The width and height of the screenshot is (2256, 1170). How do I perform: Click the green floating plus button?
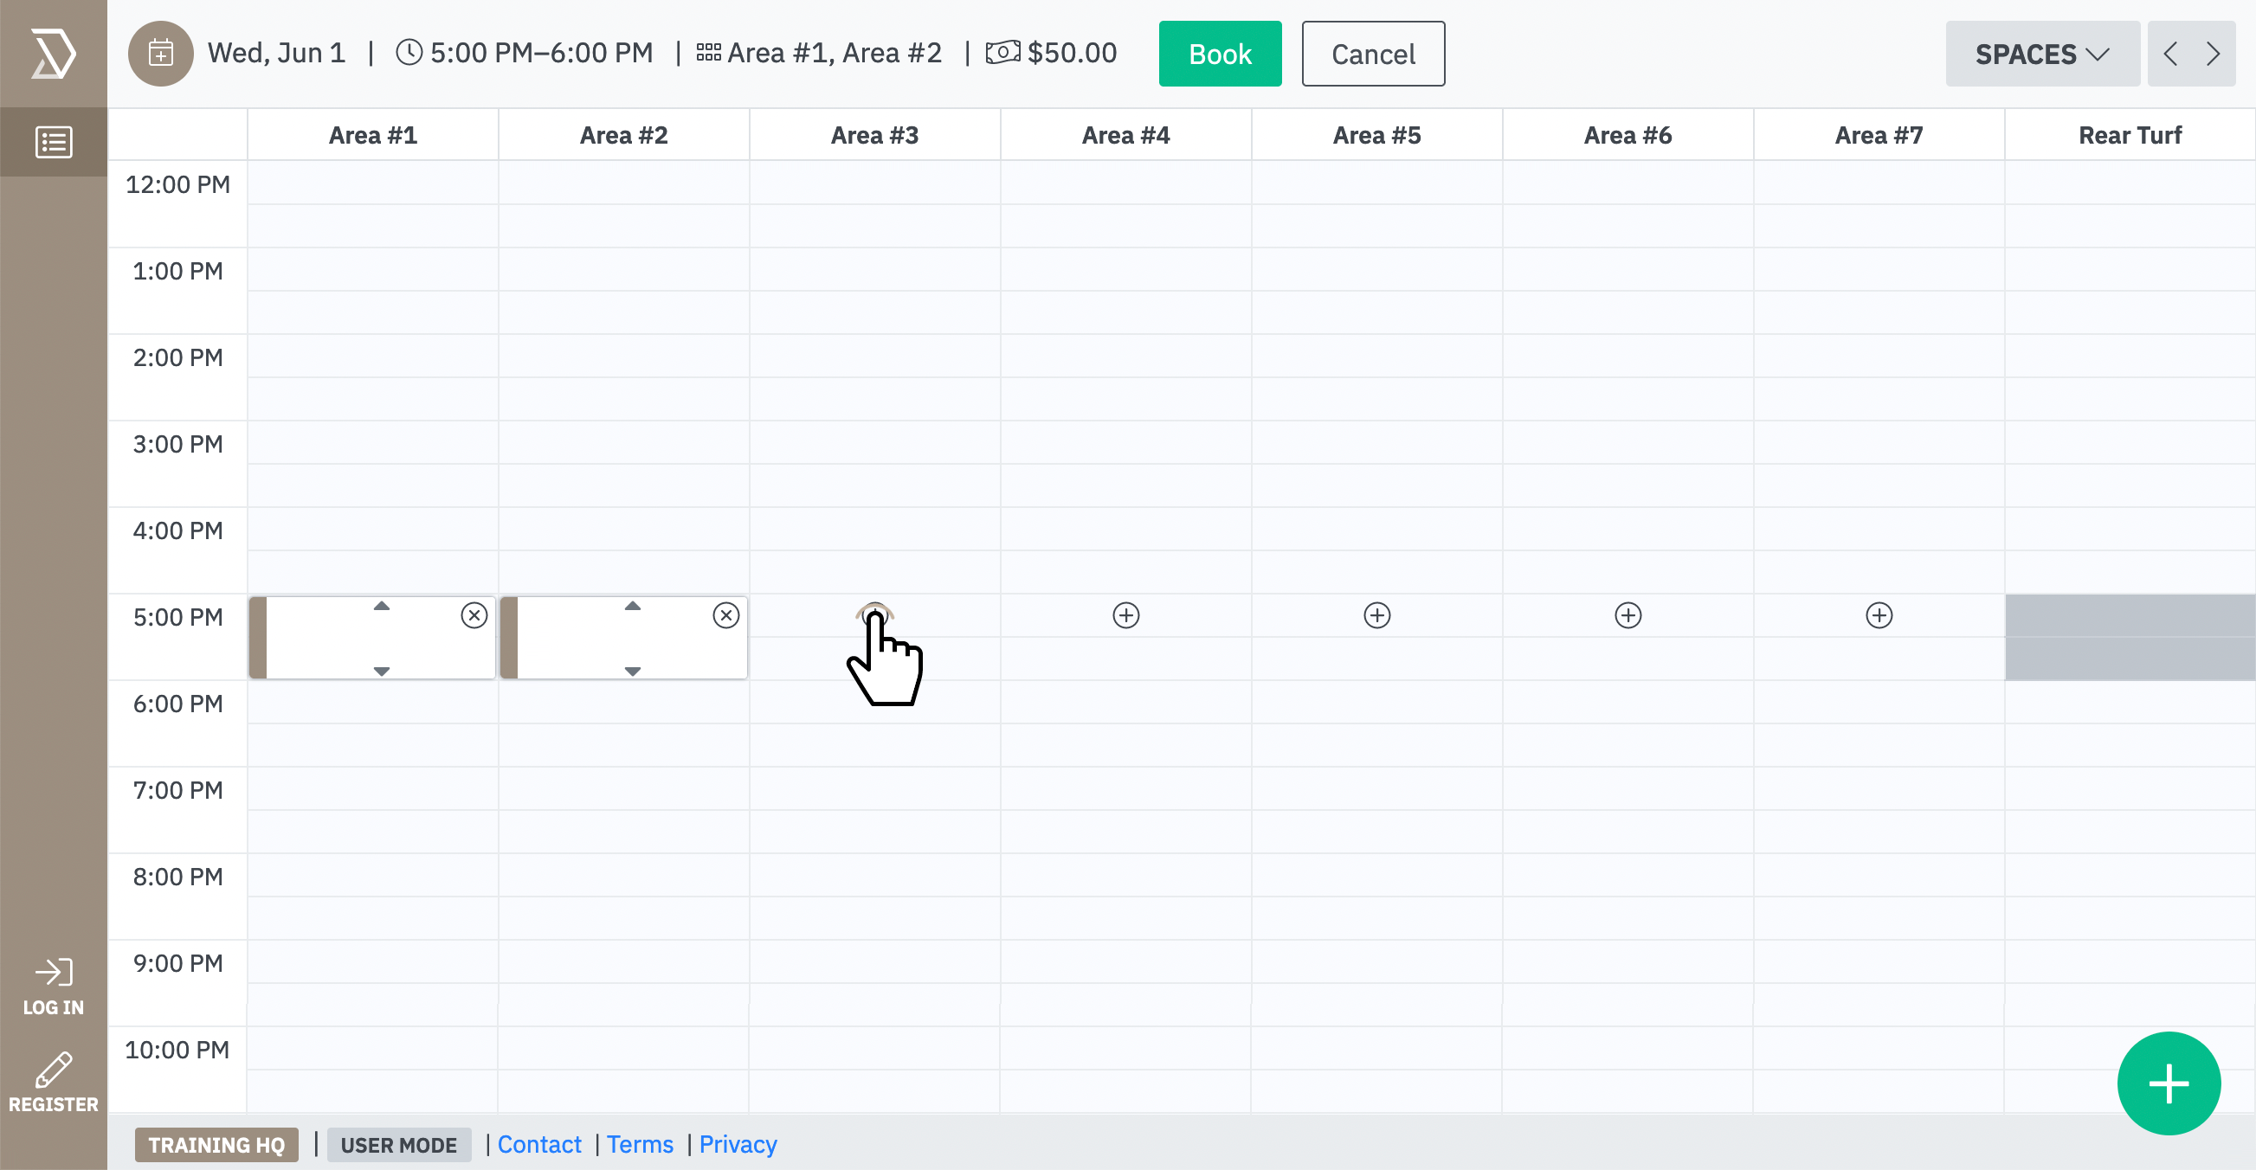tap(2169, 1083)
